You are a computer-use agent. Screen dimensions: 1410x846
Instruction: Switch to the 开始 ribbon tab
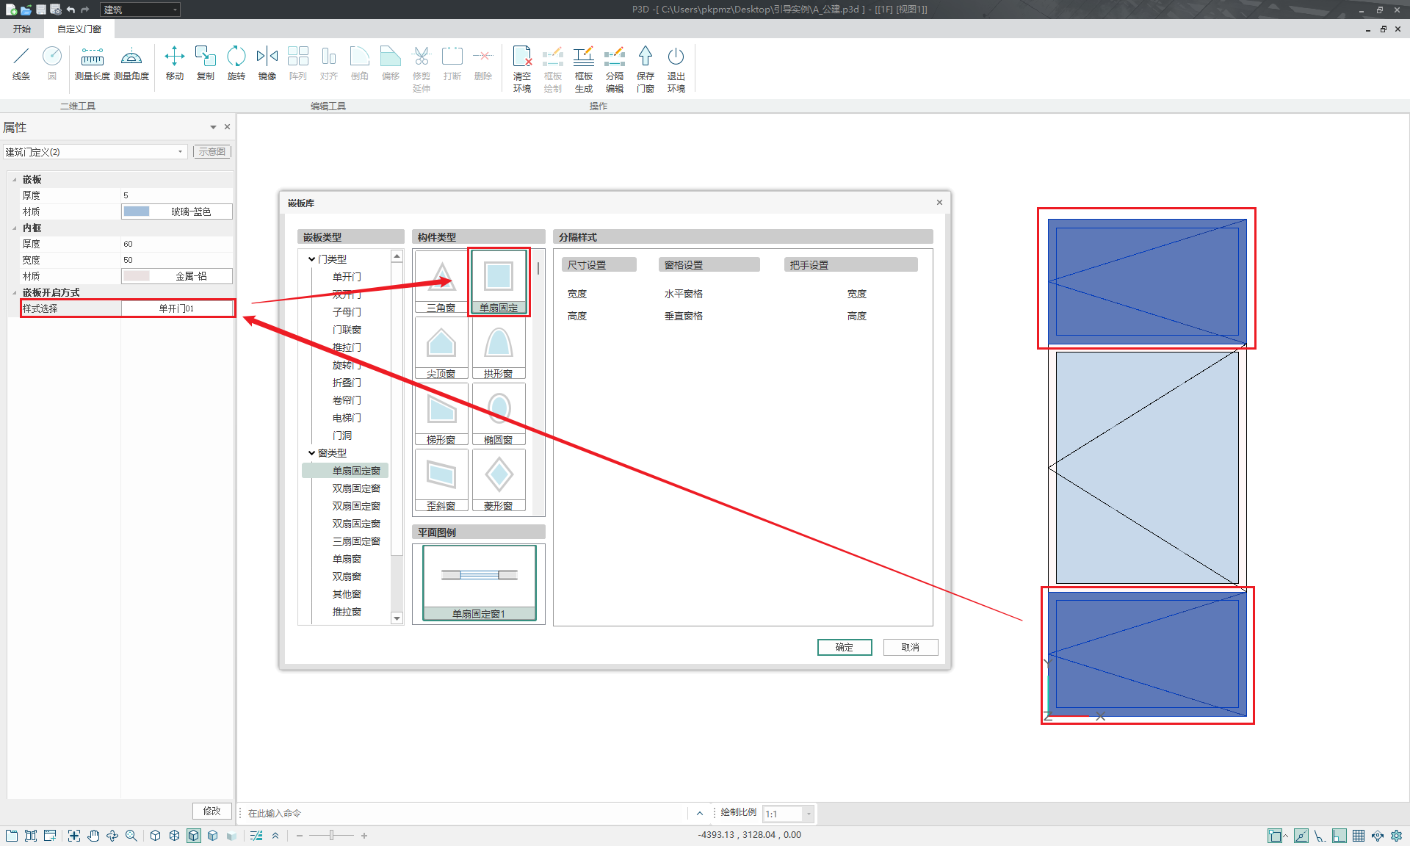22,29
